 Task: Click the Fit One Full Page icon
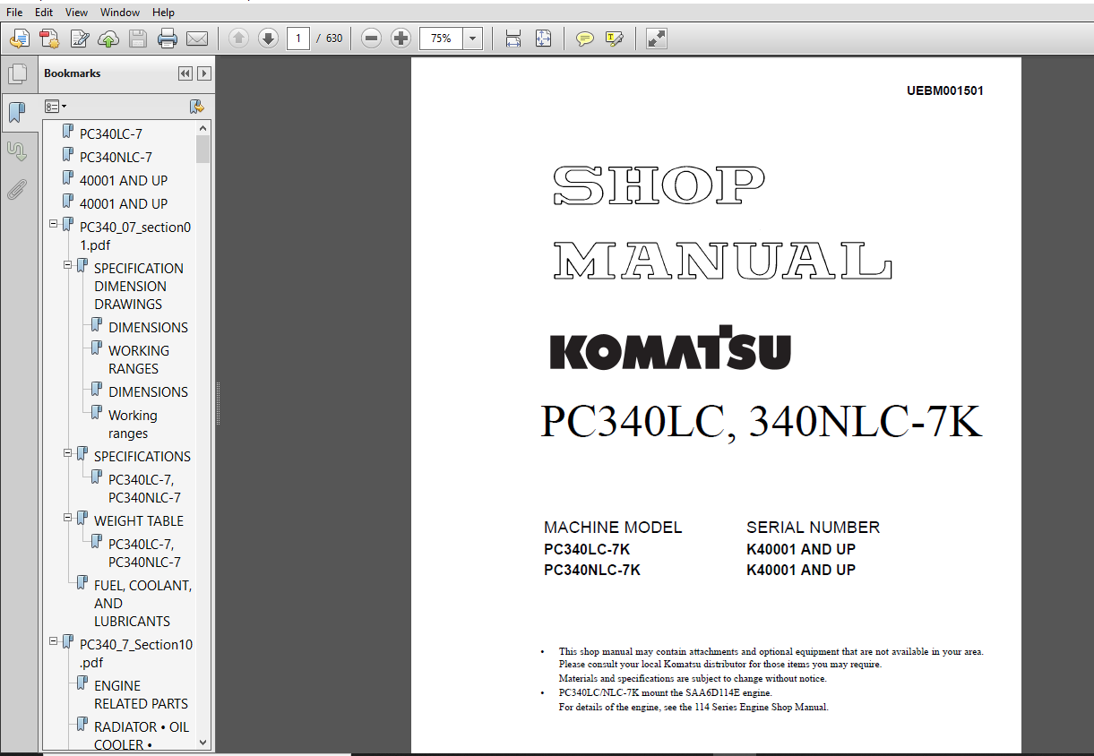point(543,39)
